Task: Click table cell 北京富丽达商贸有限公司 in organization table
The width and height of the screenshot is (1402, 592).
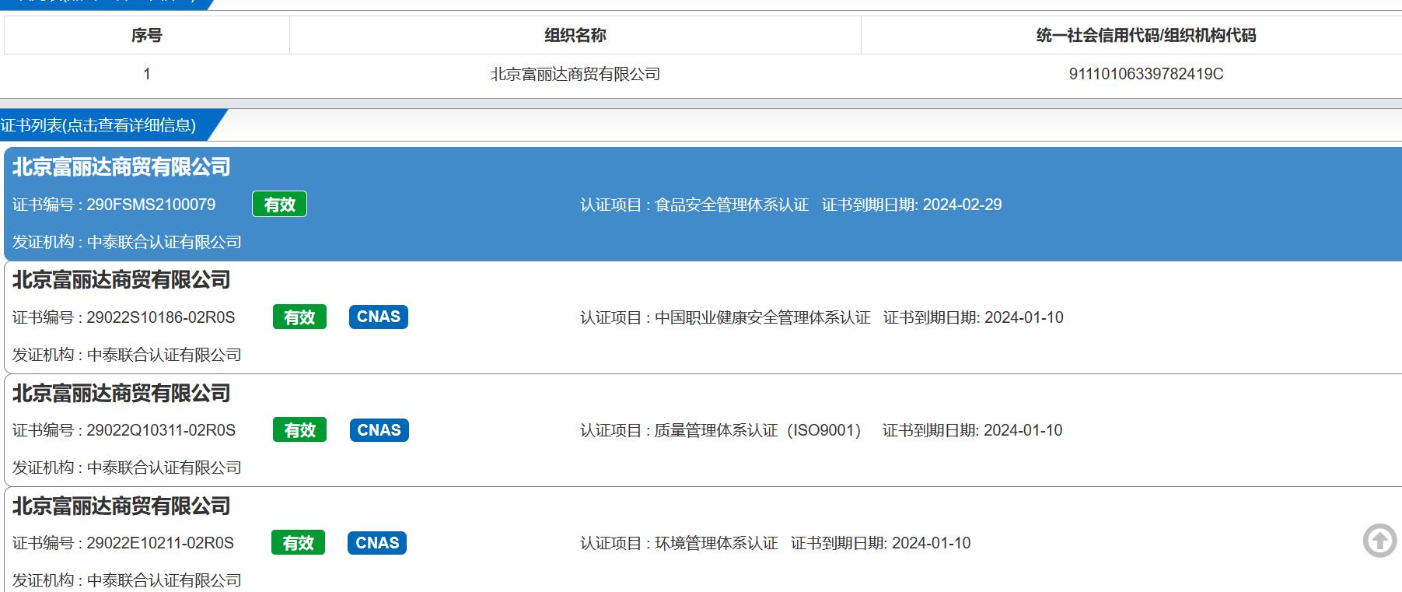Action: coord(575,74)
